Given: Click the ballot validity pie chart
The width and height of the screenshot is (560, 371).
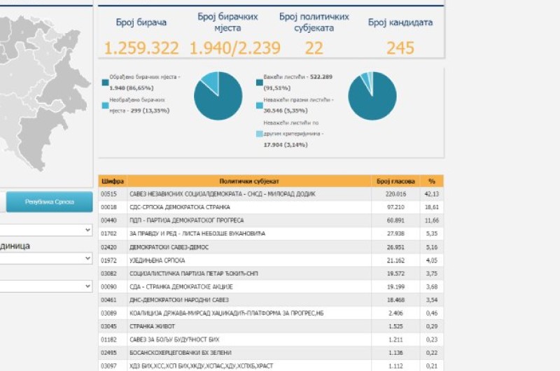Looking at the screenshot, I should [372, 96].
